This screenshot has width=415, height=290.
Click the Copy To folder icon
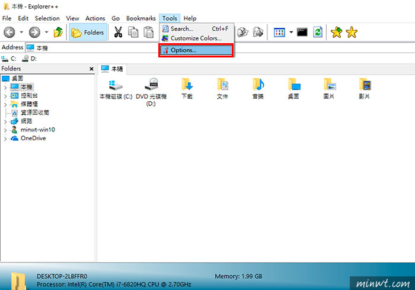[242, 32]
